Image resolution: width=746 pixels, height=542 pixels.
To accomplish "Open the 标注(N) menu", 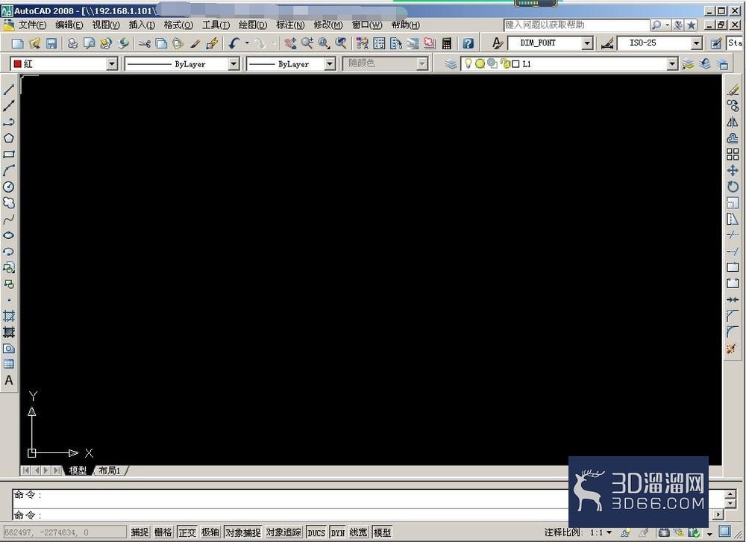I will (x=290, y=25).
